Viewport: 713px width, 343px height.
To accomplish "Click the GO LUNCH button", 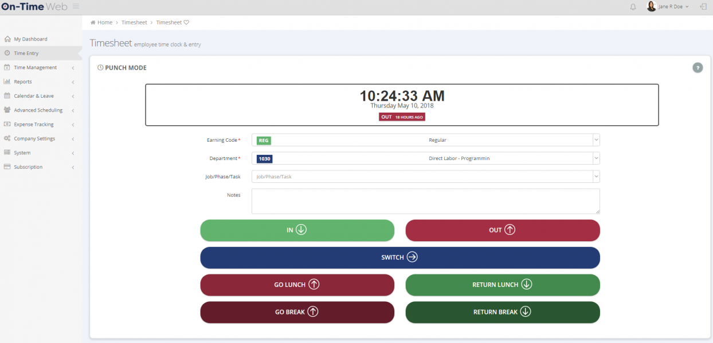I will [297, 285].
